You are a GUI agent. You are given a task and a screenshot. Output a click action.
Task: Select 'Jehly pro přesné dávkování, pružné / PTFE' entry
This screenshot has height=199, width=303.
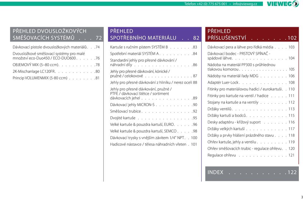click(x=154, y=93)
